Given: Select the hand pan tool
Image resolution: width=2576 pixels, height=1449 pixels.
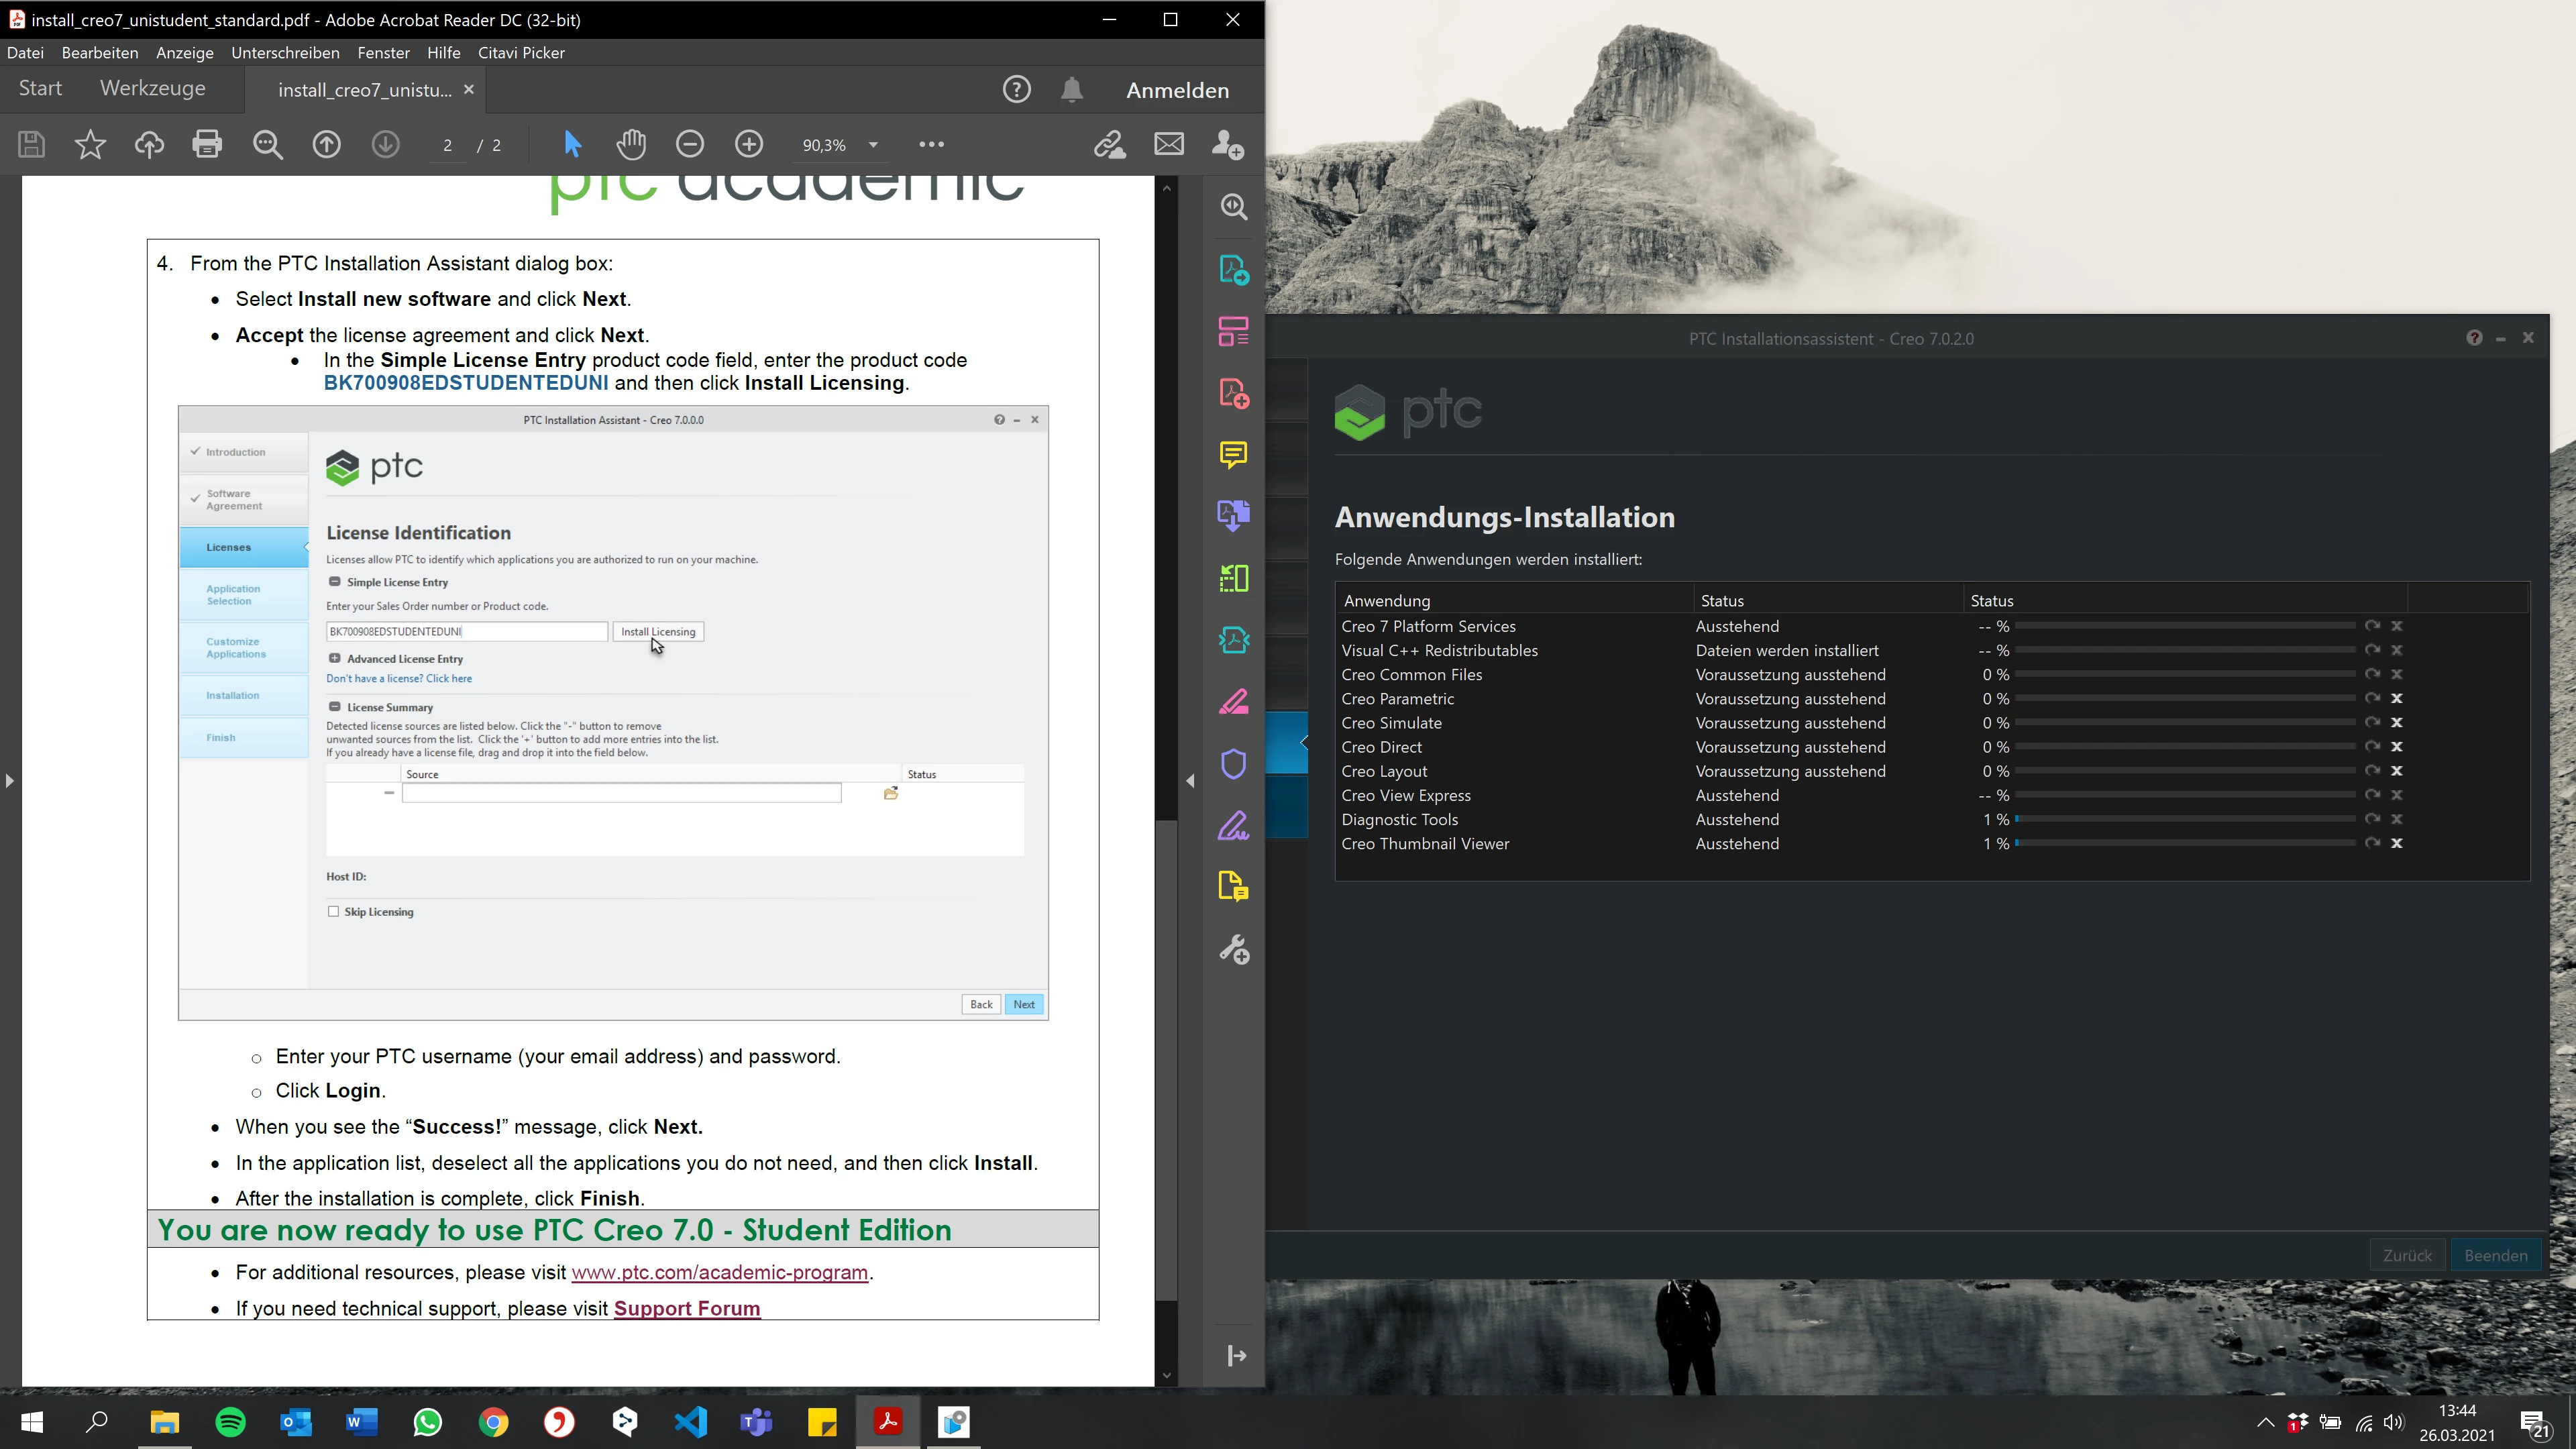Looking at the screenshot, I should 631,144.
